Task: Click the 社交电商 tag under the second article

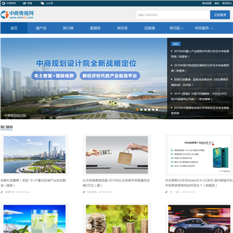Action: click(x=92, y=192)
